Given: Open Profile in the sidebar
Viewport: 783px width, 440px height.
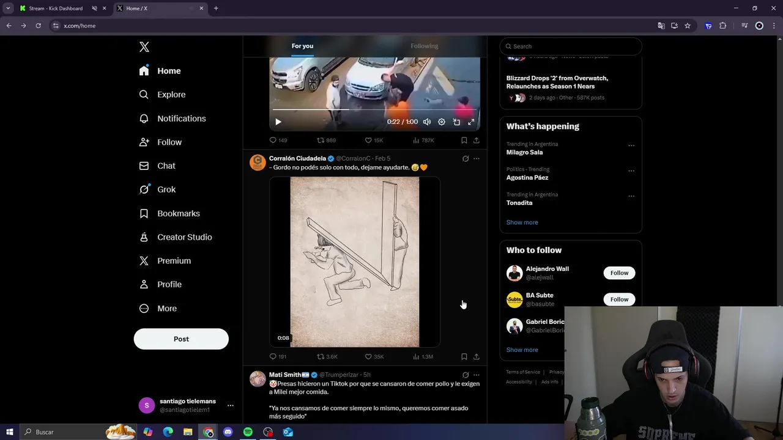Looking at the screenshot, I should click(x=160, y=284).
